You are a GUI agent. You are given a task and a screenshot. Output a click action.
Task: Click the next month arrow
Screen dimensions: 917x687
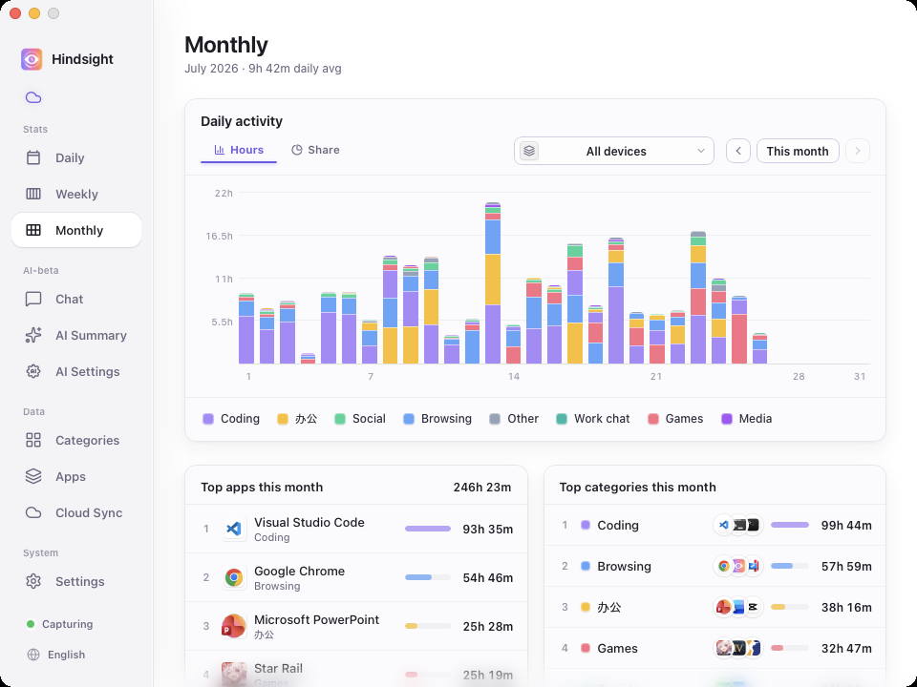click(858, 151)
